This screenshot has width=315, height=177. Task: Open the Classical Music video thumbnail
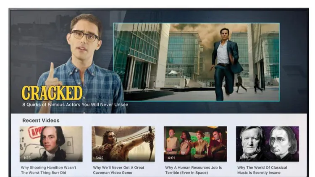pyautogui.click(x=268, y=144)
